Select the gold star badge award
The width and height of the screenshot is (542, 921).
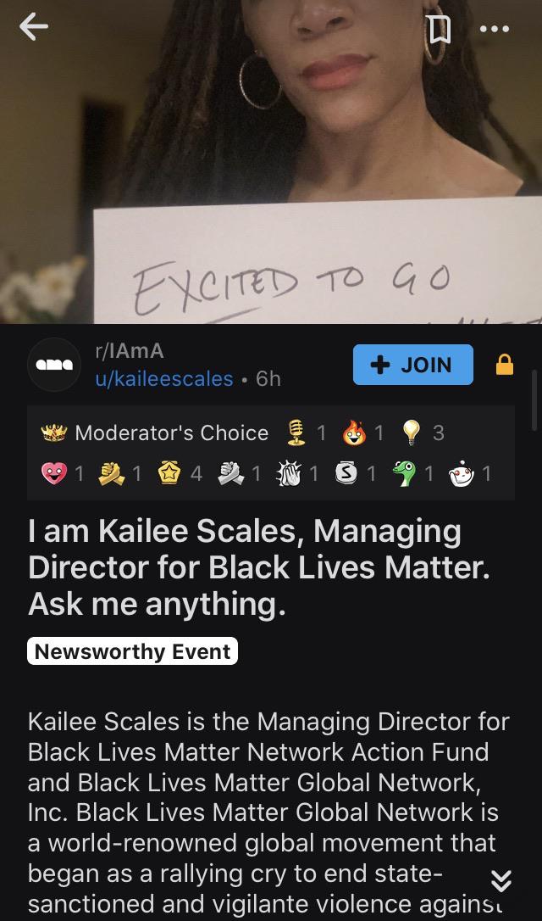pos(169,473)
